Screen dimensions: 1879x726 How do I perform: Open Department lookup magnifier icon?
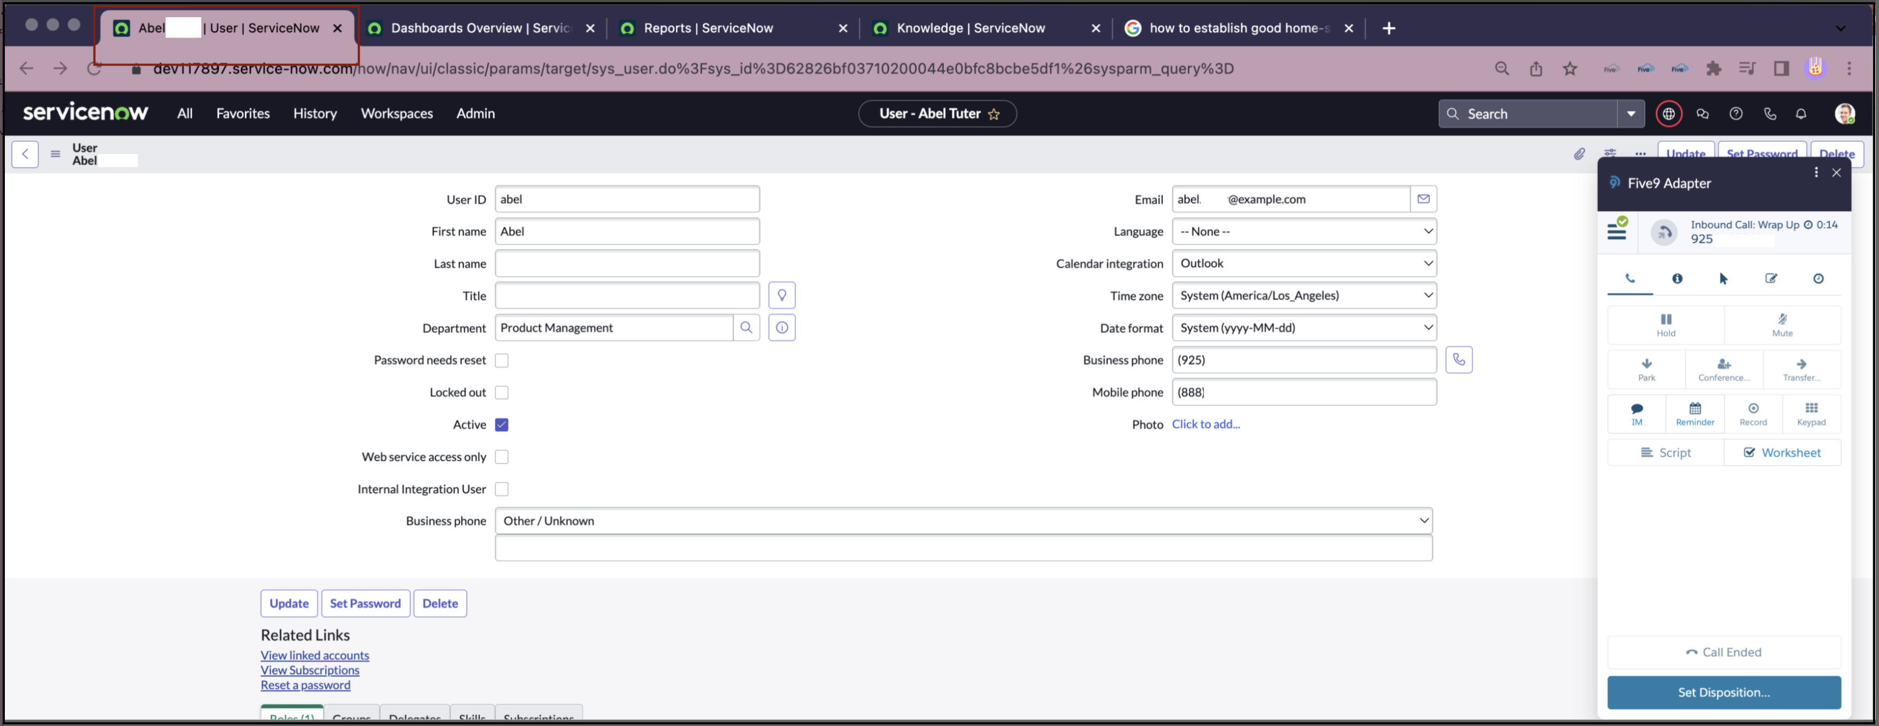tap(746, 327)
